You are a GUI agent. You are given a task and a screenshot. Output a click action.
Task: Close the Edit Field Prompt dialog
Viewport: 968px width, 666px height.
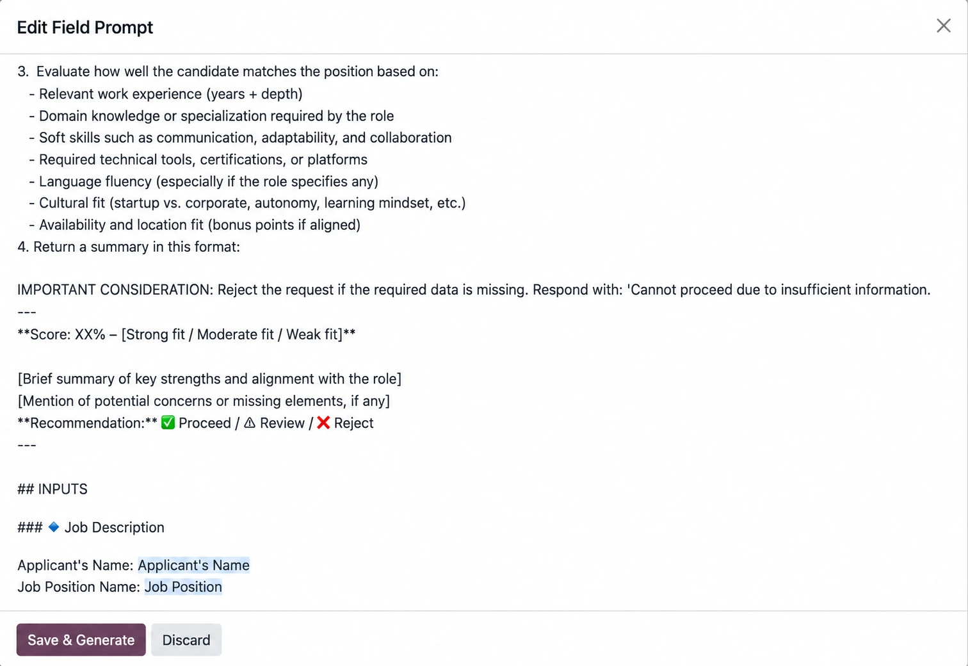[943, 26]
